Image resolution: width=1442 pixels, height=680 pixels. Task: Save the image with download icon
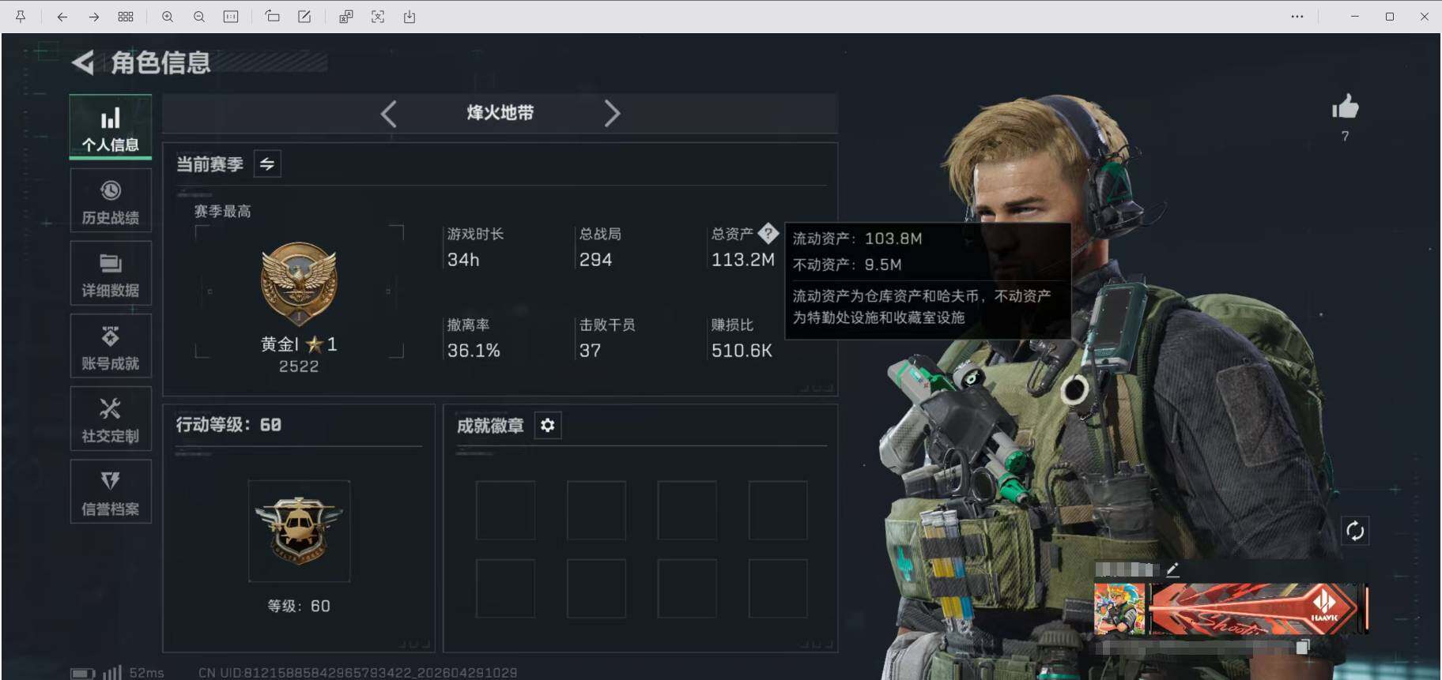tap(410, 17)
